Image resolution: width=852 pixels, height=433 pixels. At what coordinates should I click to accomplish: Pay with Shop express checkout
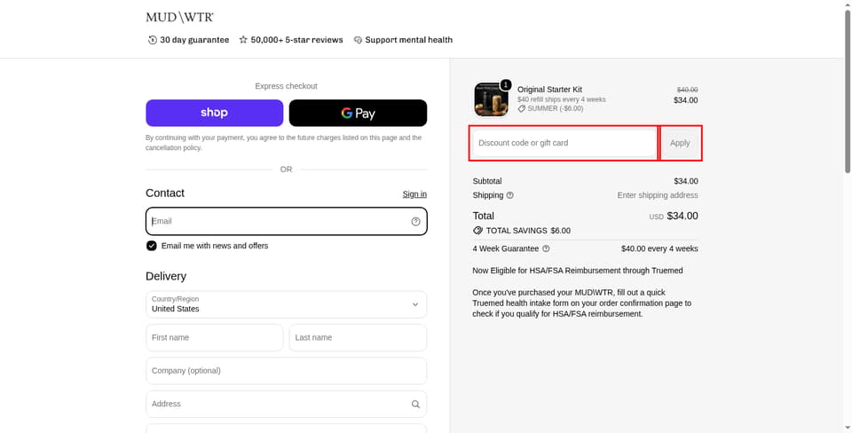click(214, 113)
